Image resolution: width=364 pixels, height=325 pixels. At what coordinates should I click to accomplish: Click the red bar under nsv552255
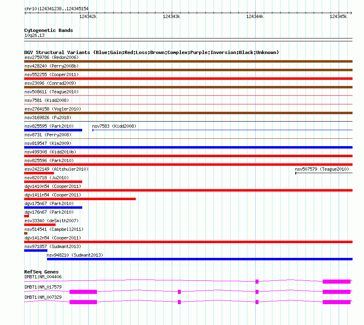point(188,79)
